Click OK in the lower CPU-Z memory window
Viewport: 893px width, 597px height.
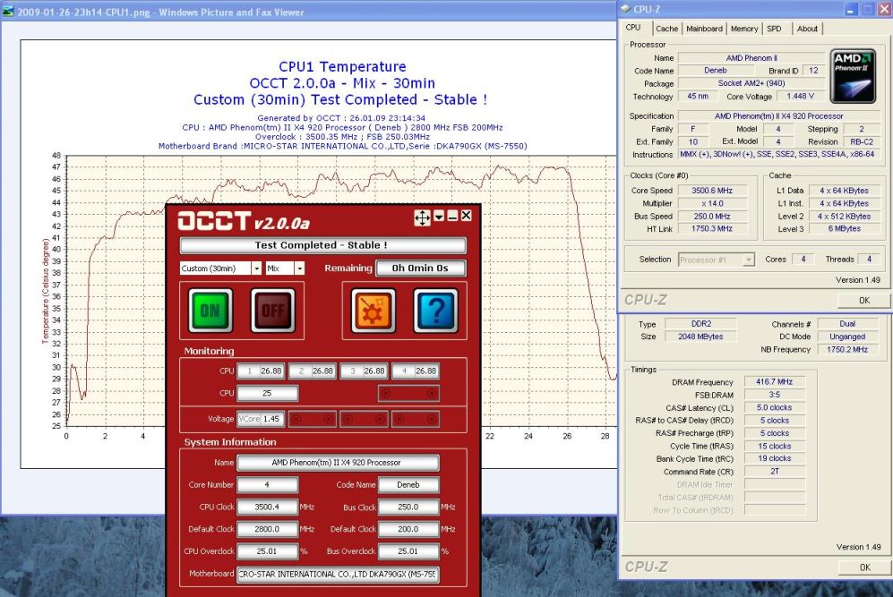[864, 567]
